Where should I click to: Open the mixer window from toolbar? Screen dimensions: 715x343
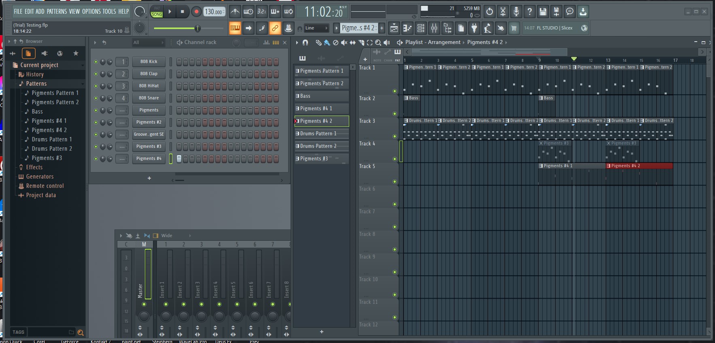(434, 28)
